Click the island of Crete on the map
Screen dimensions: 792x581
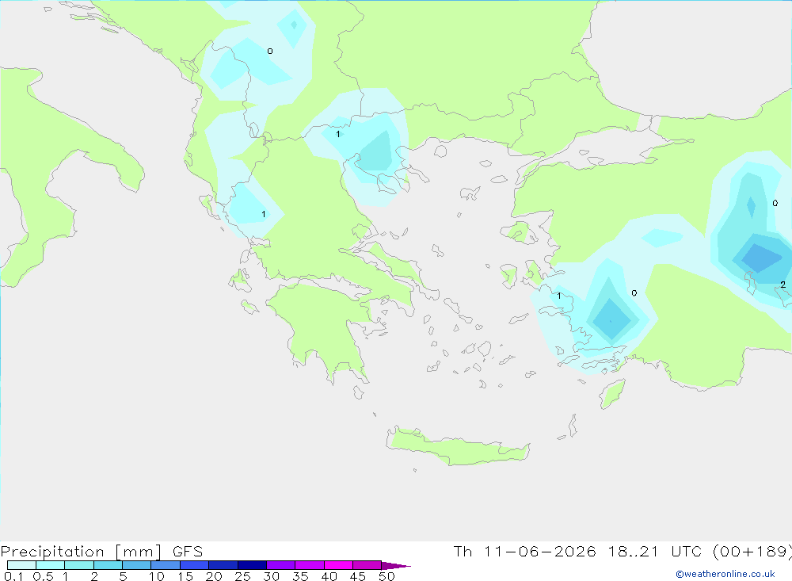click(458, 447)
